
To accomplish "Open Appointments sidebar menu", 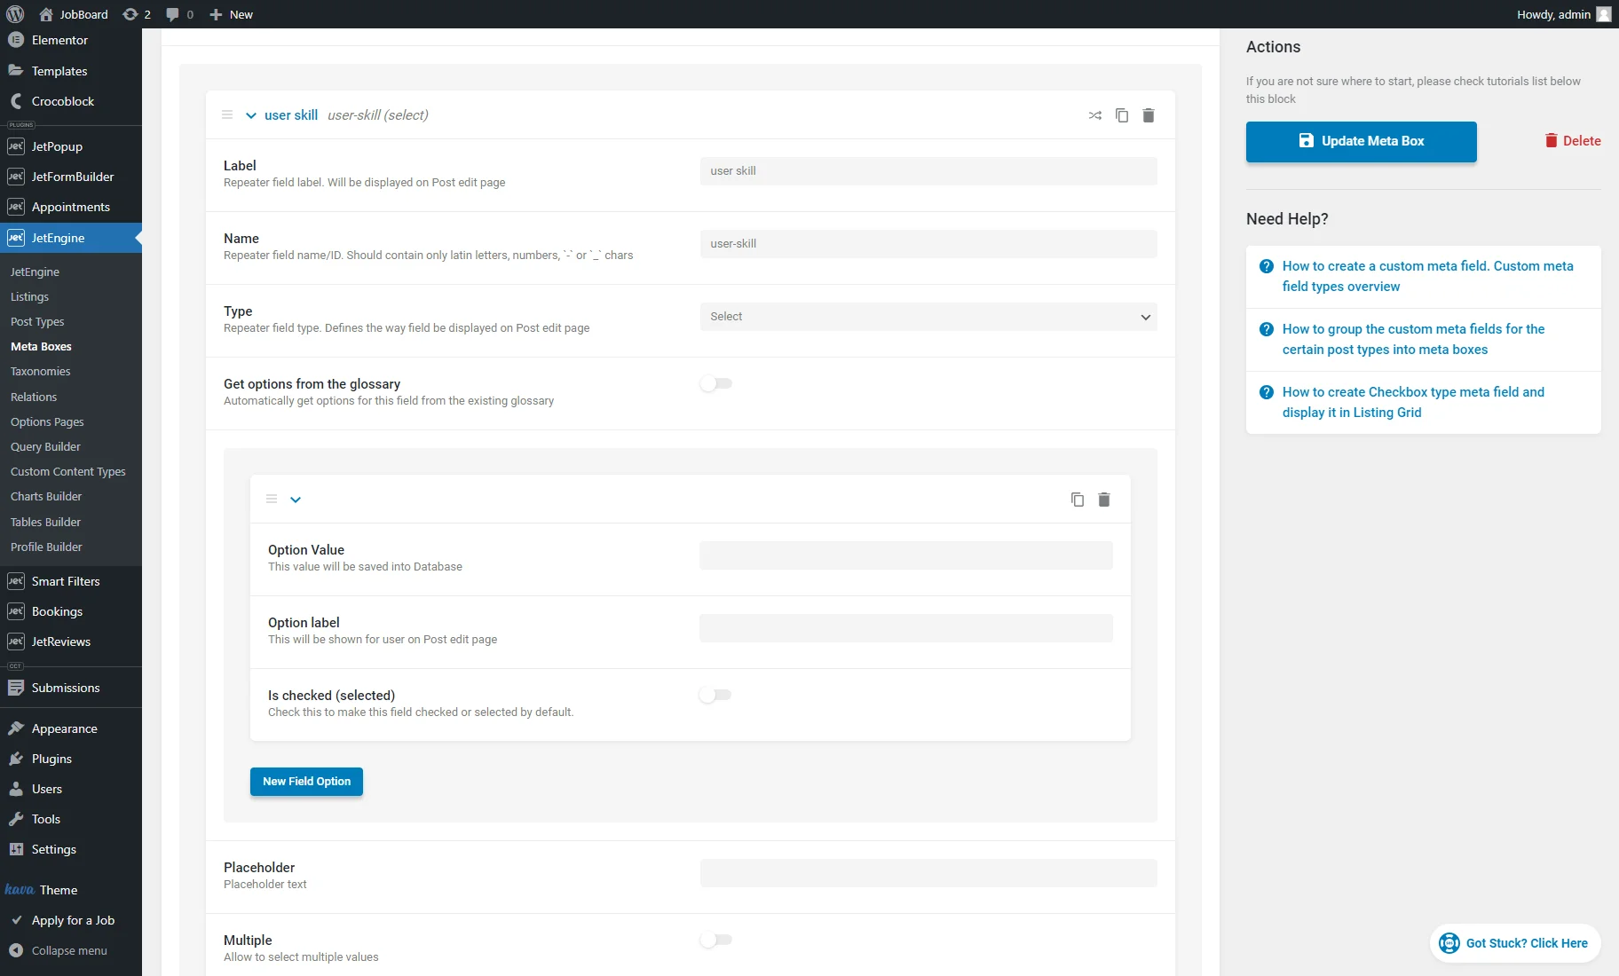I will click(x=70, y=207).
